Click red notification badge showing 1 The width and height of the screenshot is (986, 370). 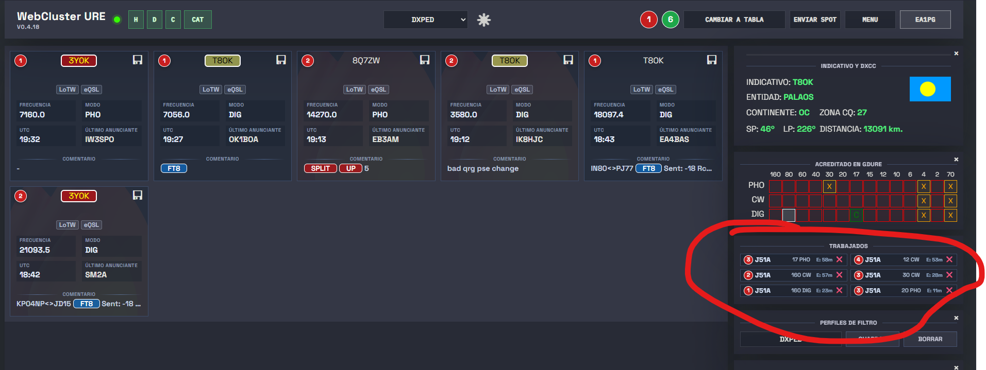point(648,20)
